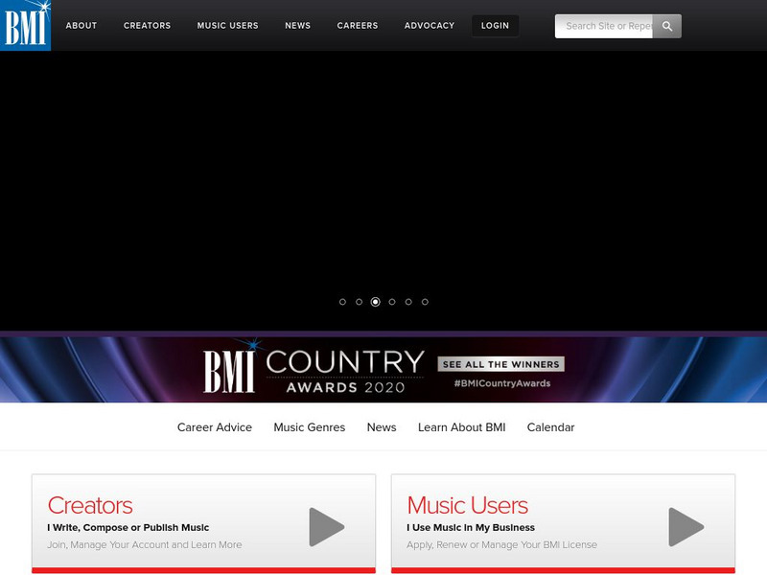
Task: Select the fourth carousel slide dot
Action: tap(392, 302)
